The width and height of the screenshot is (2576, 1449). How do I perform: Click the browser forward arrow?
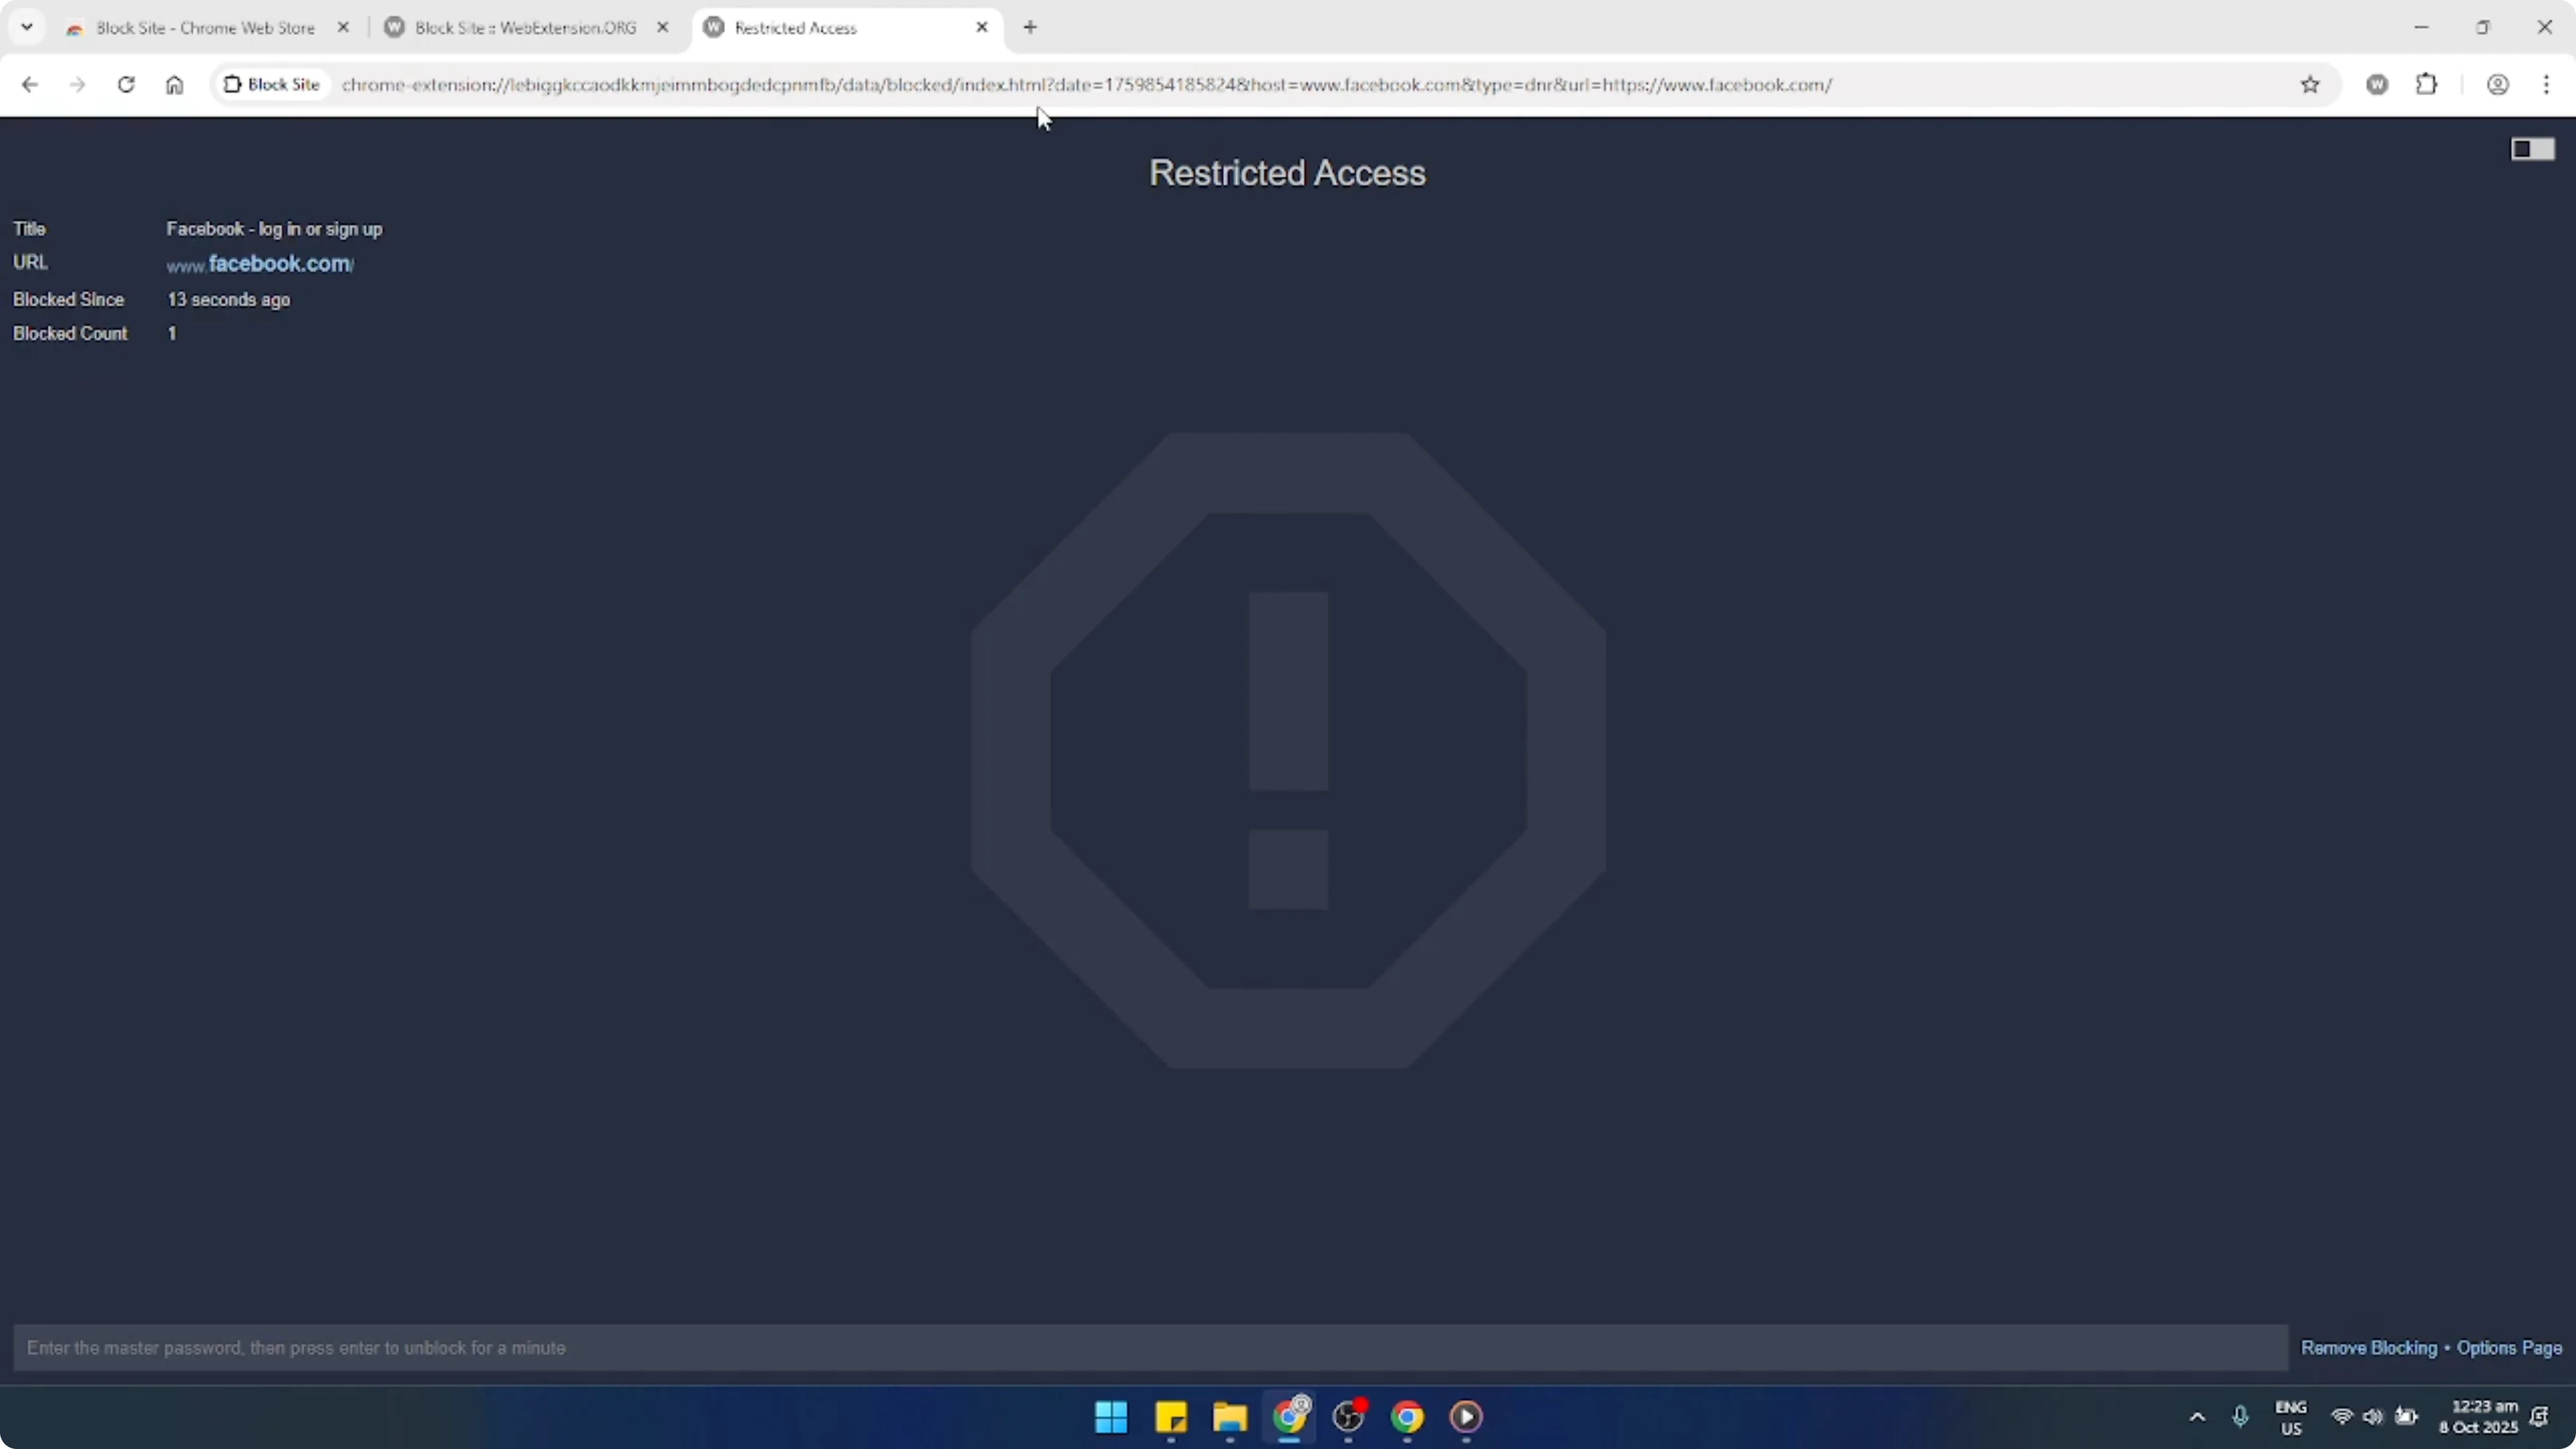tap(77, 85)
